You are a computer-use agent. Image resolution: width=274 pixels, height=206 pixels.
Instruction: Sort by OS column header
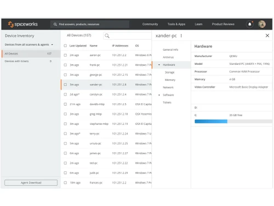click(x=137, y=46)
